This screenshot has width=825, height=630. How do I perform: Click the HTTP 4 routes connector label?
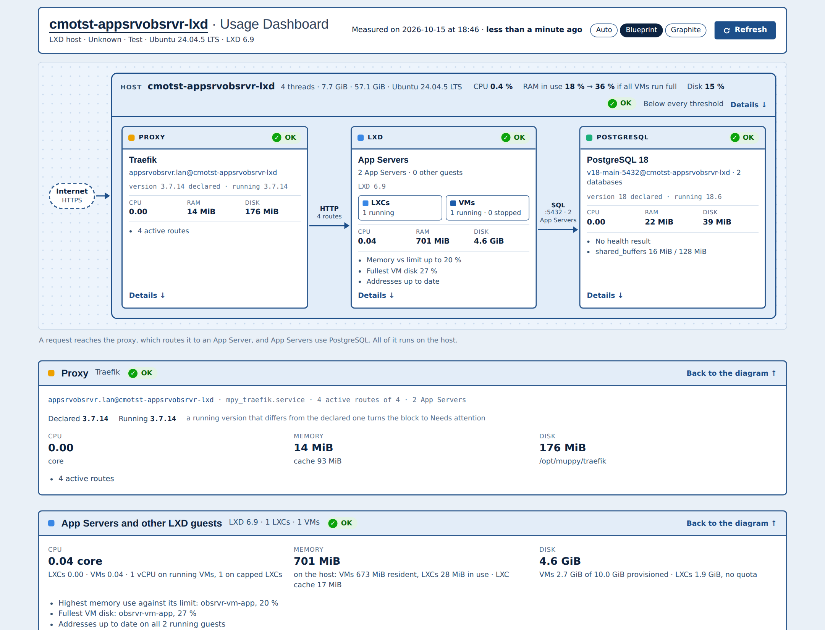[x=329, y=212]
